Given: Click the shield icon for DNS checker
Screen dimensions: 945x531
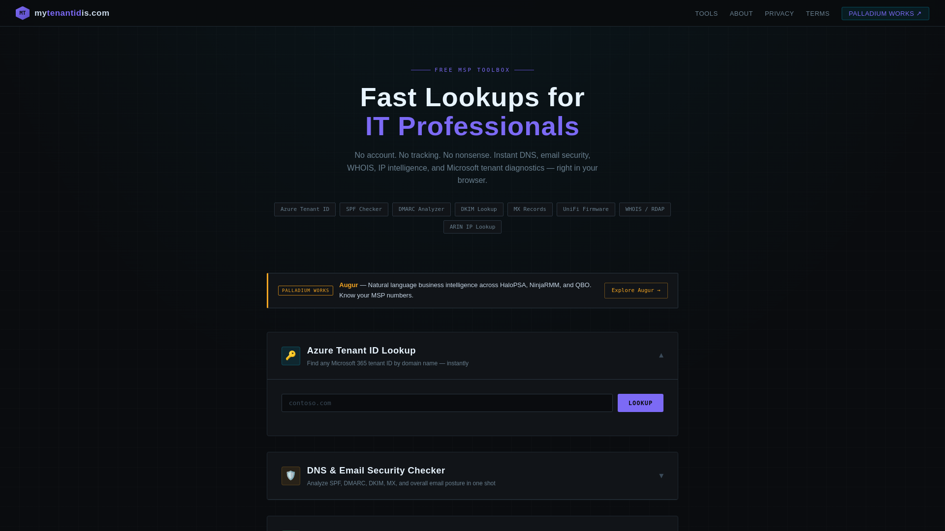Looking at the screenshot, I should pos(291,476).
